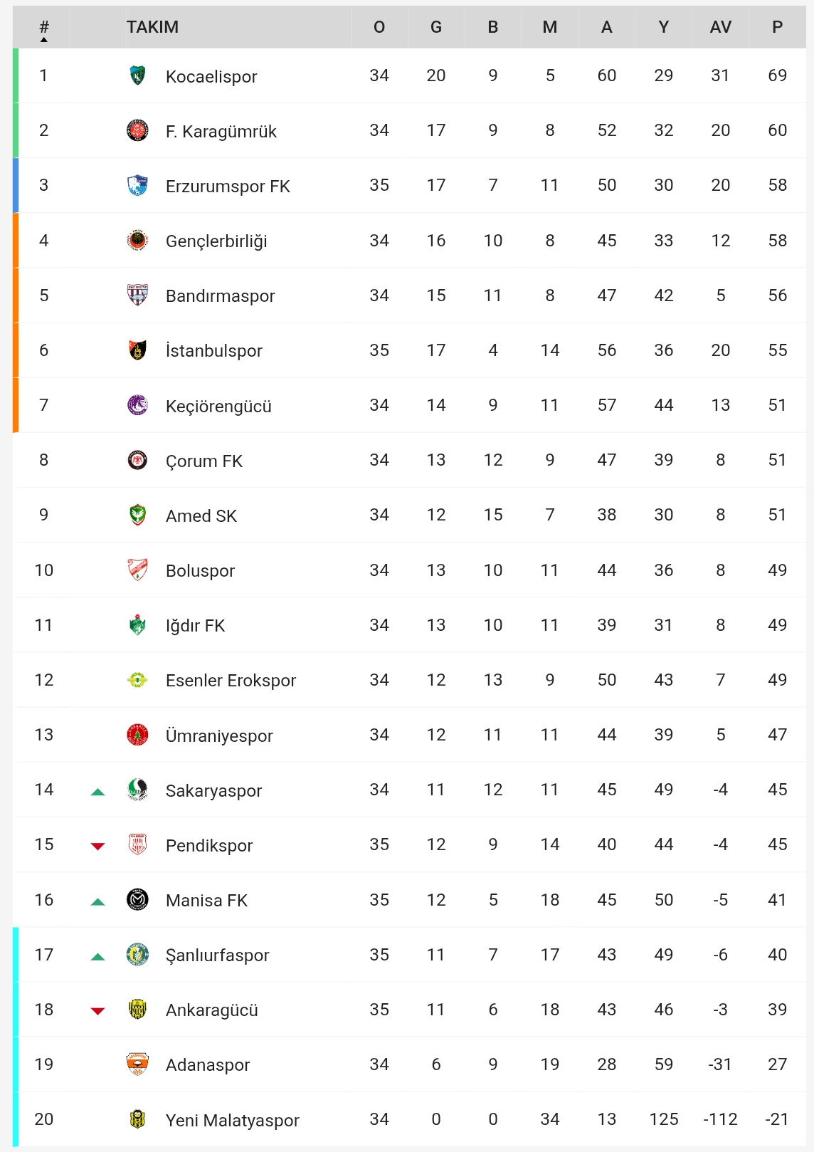Sort by the P points column header

pyautogui.click(x=777, y=27)
